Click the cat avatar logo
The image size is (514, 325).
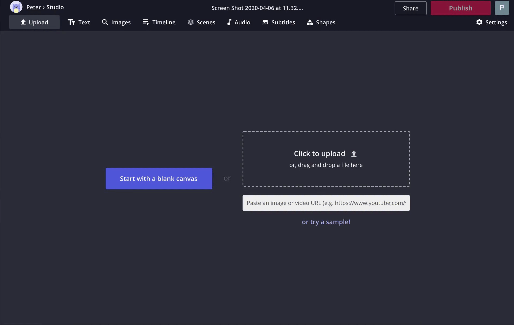[x=16, y=7]
